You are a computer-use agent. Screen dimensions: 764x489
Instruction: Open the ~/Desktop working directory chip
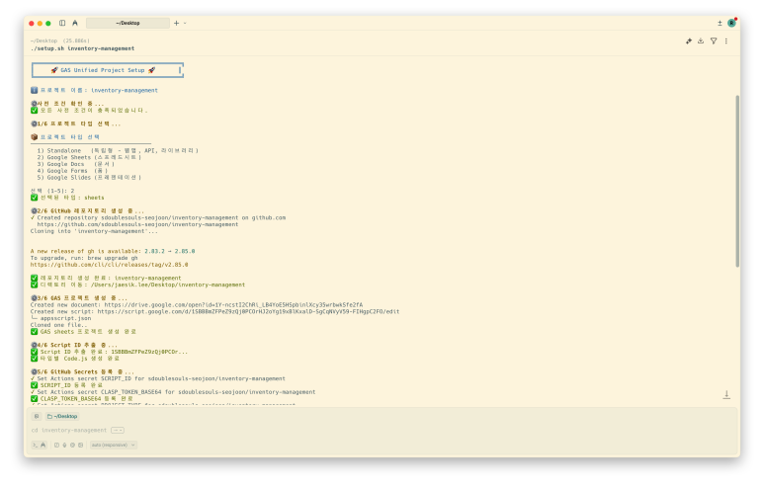[61, 416]
